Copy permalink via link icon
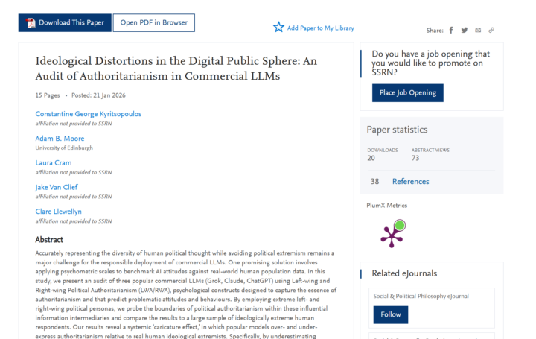This screenshot has width=536, height=339. click(x=491, y=30)
